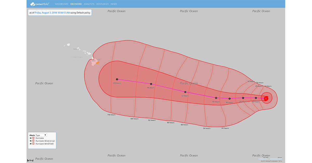
Task: Click the Hurricane legend label
Action: point(40,138)
